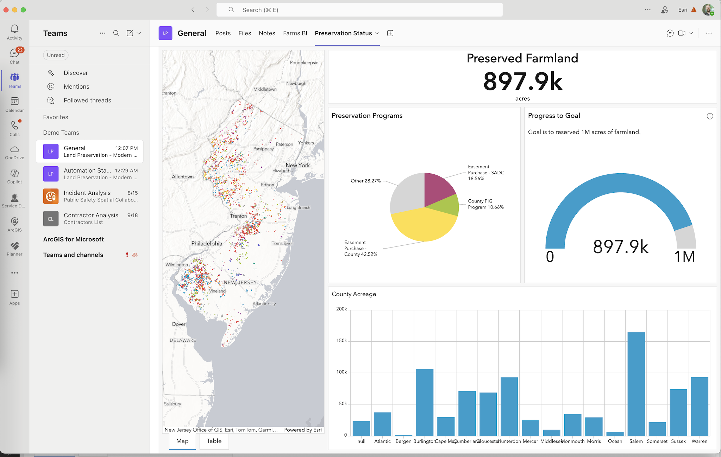The image size is (721, 457).
Task: Click the Salem bar in chart
Action: coord(636,383)
